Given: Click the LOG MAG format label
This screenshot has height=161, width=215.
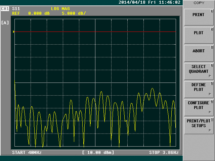Looking at the screenshot, I should [60, 8].
